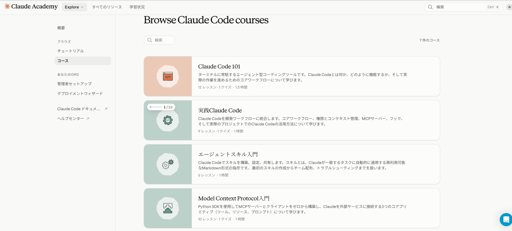The width and height of the screenshot is (512, 231).
Task: Click the エージェントスキル入門 gears icon
Action: (168, 164)
